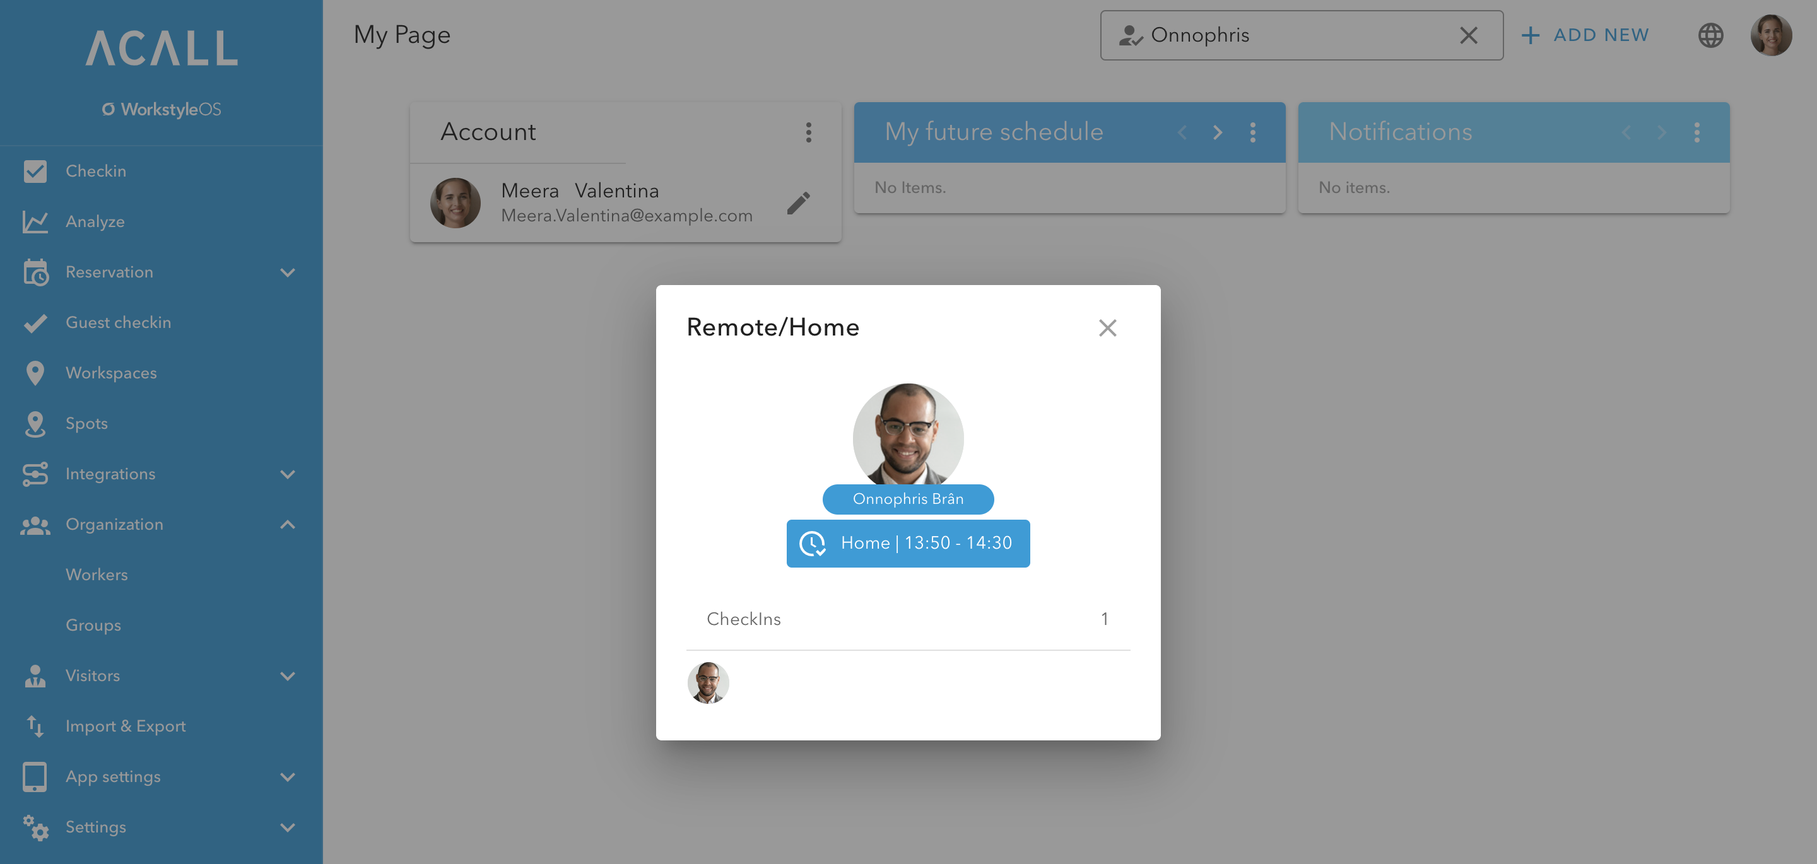Click the Guest checkin checkmark icon

pos(35,323)
